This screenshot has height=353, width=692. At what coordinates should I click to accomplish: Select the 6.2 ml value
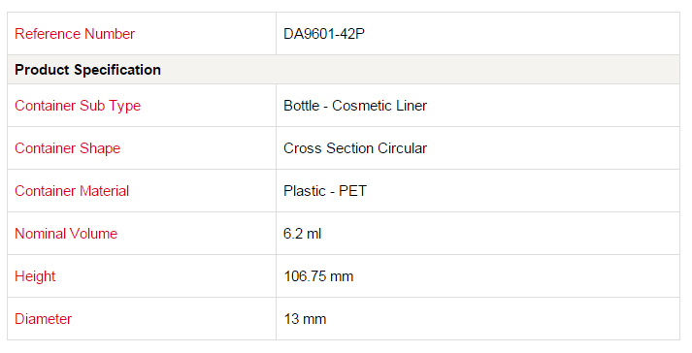point(302,234)
